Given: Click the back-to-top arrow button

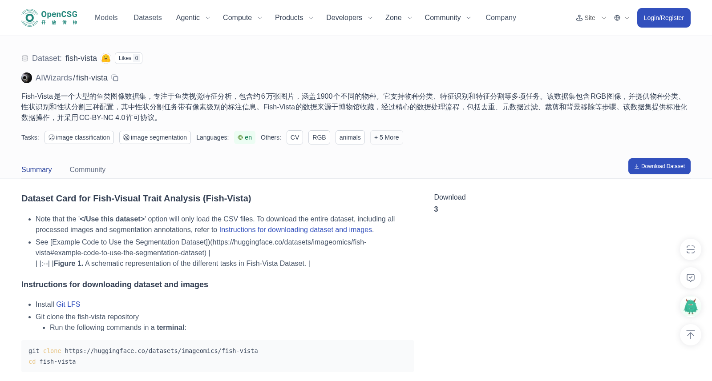Looking at the screenshot, I should pyautogui.click(x=691, y=335).
